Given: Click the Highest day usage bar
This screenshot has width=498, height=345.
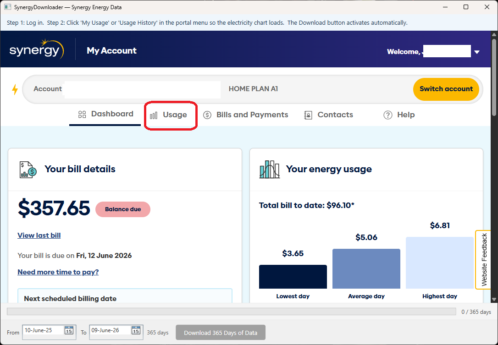Looking at the screenshot, I should pos(440,263).
